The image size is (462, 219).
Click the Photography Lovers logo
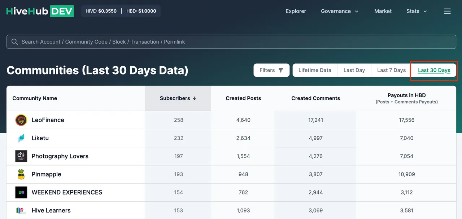coord(21,156)
